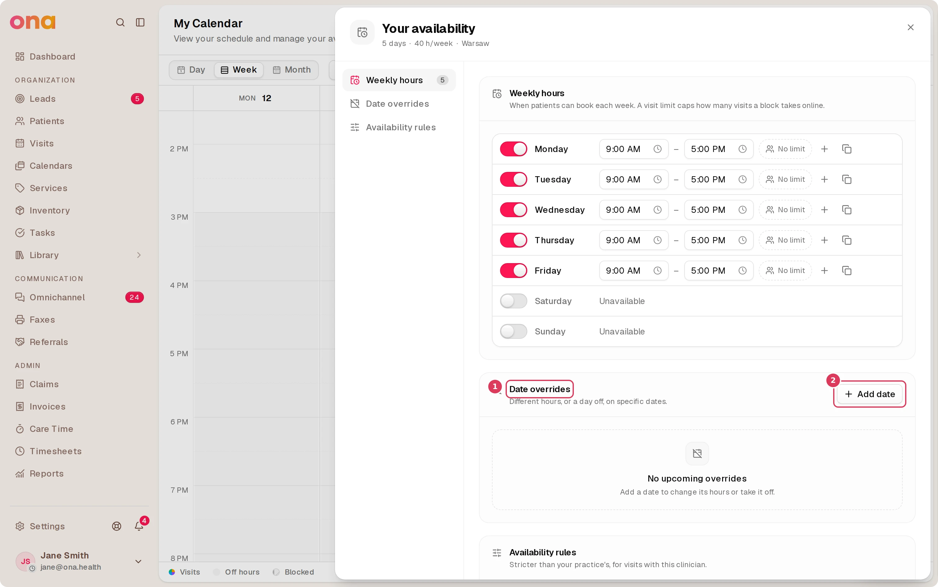Image resolution: width=938 pixels, height=587 pixels.
Task: Open Wednesday end time 5:00 PM field
Action: point(719,210)
